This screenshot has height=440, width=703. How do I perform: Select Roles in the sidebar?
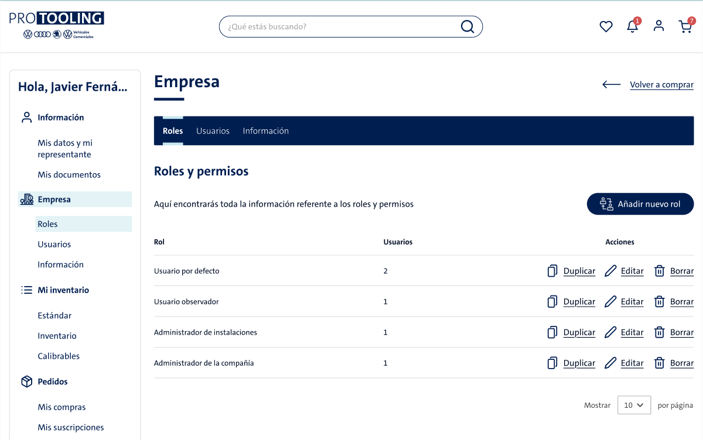coord(83,224)
